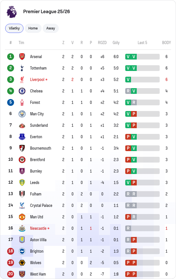176x279 pixels.
Task: Click the Premier League lion logo
Action: point(11,12)
